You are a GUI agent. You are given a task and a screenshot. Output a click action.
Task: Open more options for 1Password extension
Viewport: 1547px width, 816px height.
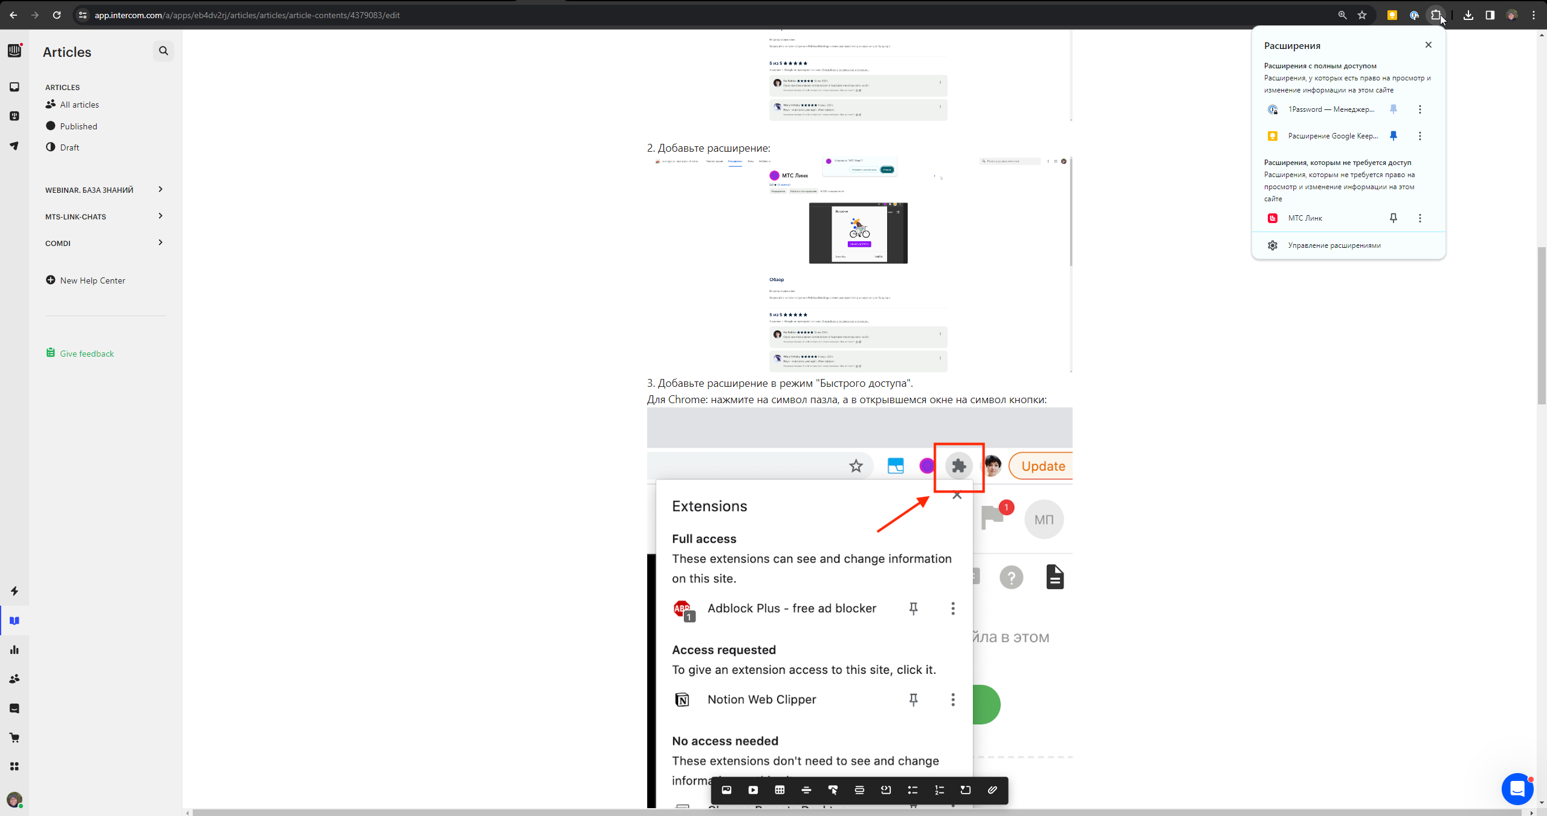click(1420, 109)
